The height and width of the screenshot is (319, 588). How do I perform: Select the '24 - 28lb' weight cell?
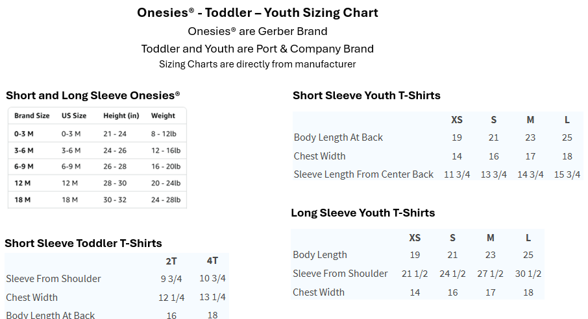point(165,200)
